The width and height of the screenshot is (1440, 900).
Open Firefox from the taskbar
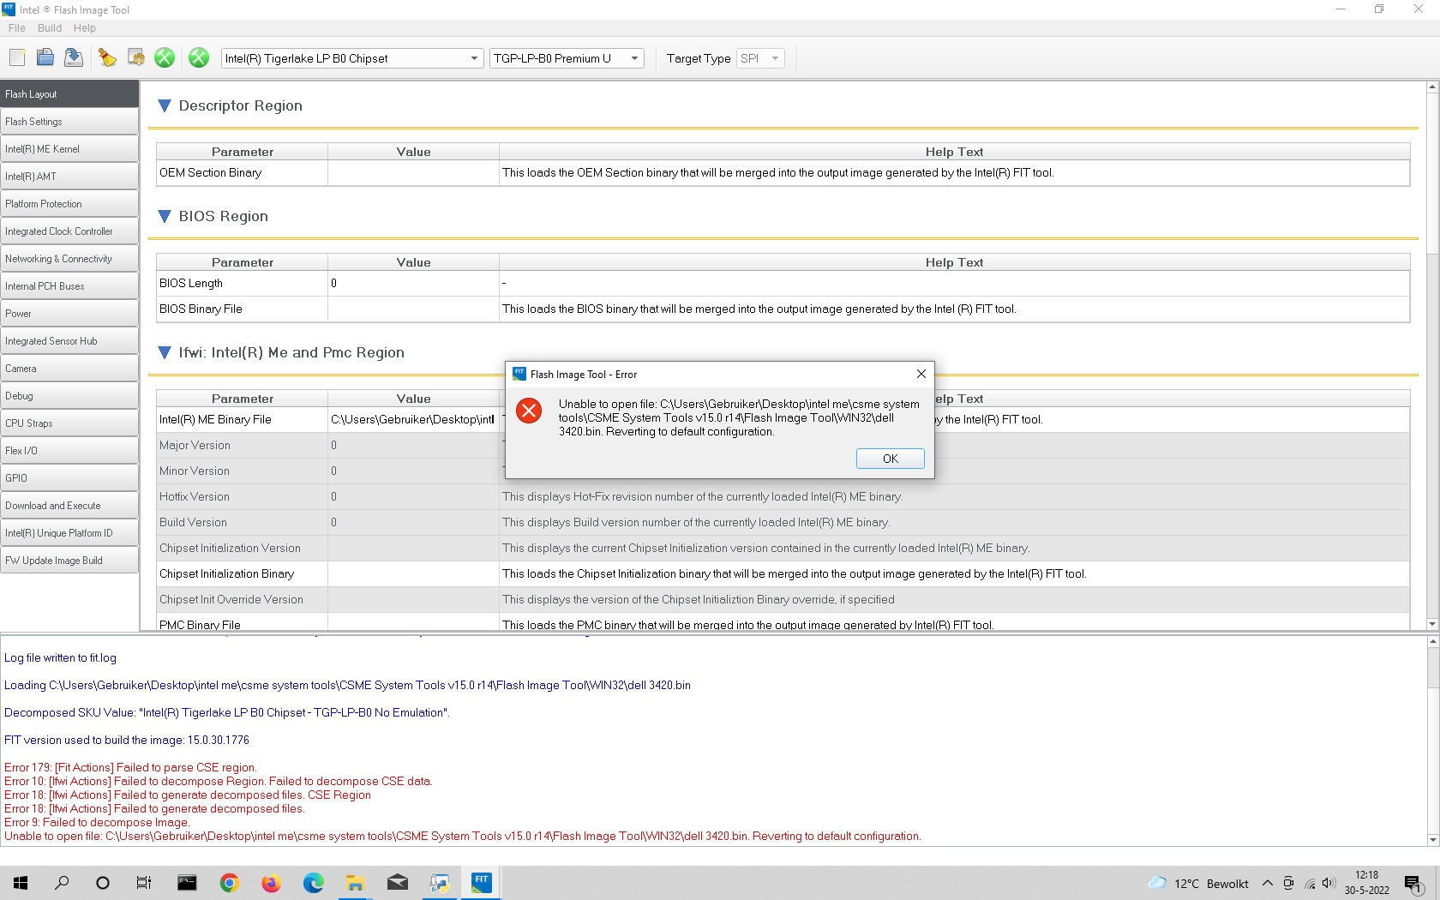tap(271, 883)
